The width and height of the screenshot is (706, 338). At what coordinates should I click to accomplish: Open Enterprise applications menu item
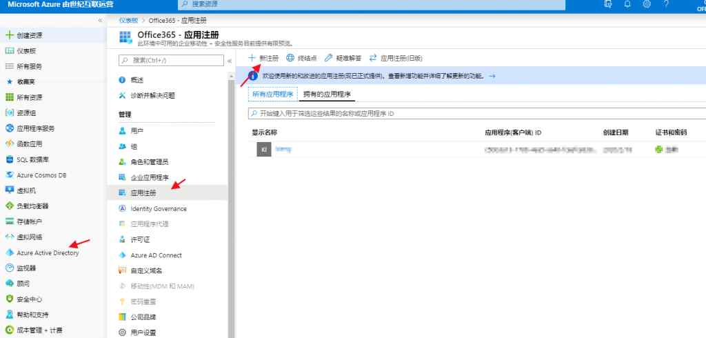click(x=150, y=177)
